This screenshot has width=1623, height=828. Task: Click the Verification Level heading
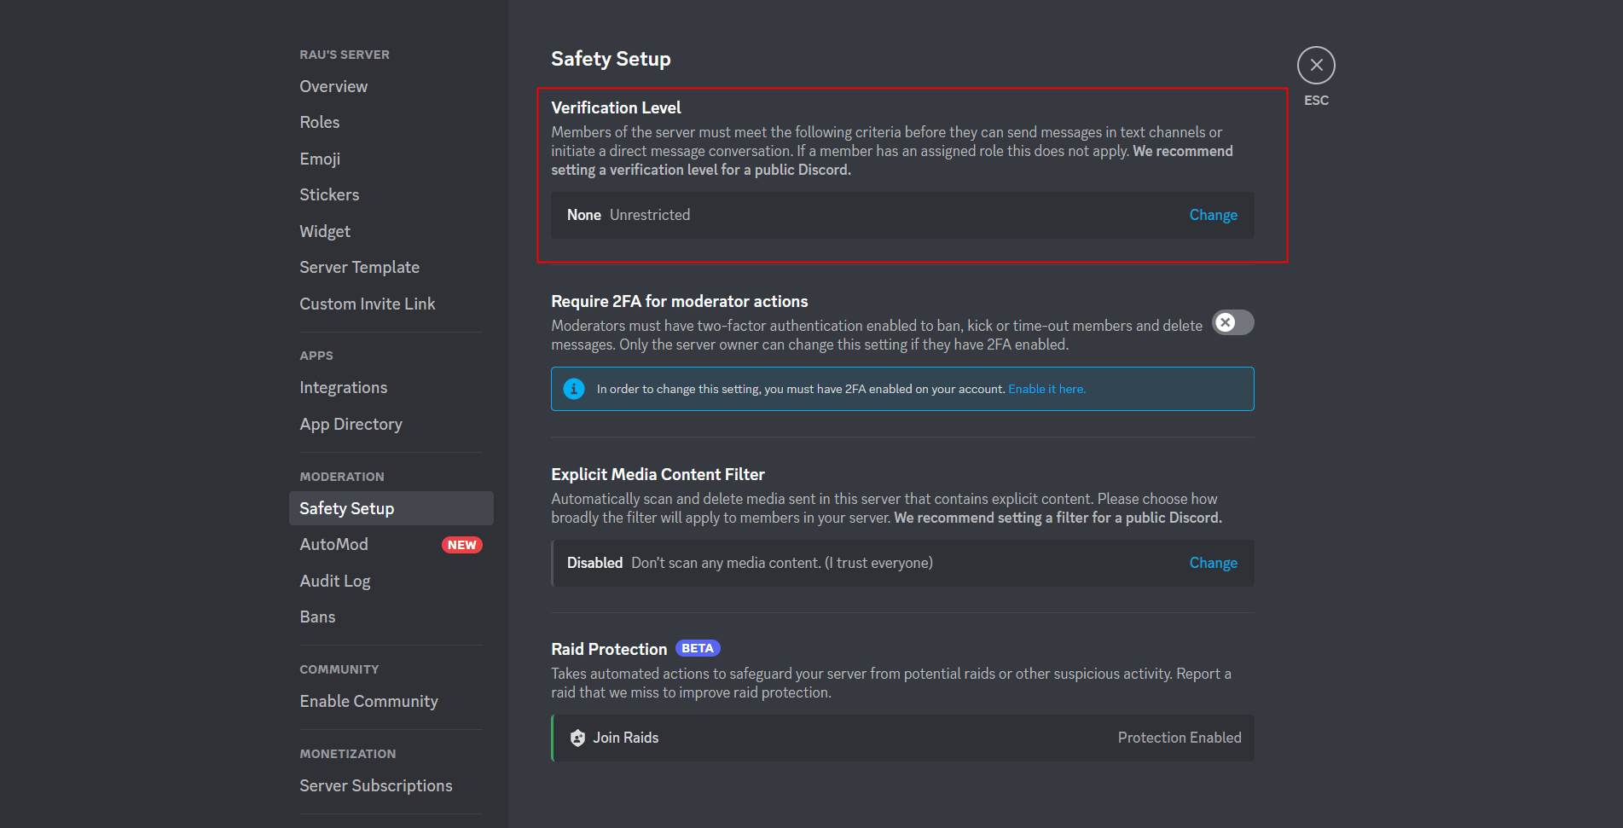[616, 107]
